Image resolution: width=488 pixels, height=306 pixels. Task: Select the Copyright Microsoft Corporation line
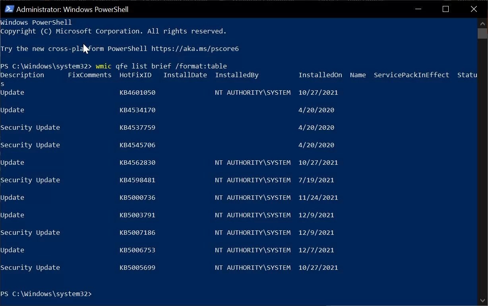click(113, 31)
